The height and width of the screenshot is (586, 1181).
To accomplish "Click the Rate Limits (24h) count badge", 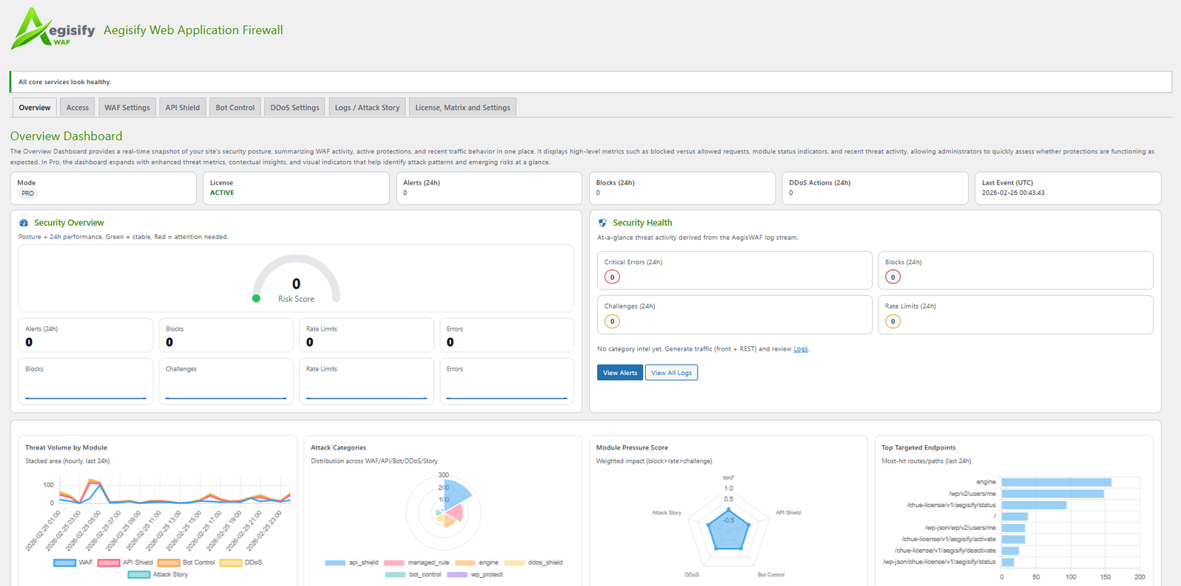I will pos(892,322).
